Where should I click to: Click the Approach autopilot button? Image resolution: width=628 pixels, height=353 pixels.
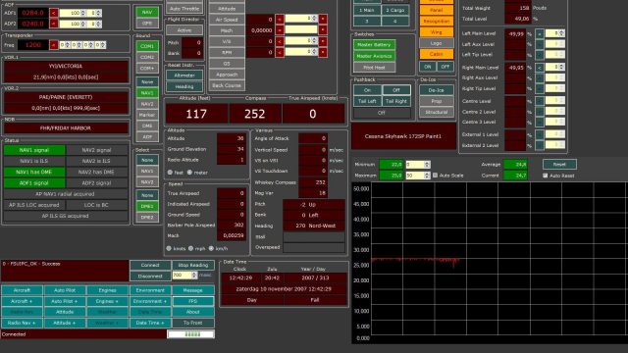click(x=227, y=75)
